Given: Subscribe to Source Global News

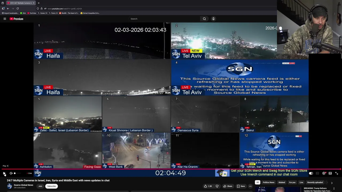Looking at the screenshot, I should coord(52,186).
